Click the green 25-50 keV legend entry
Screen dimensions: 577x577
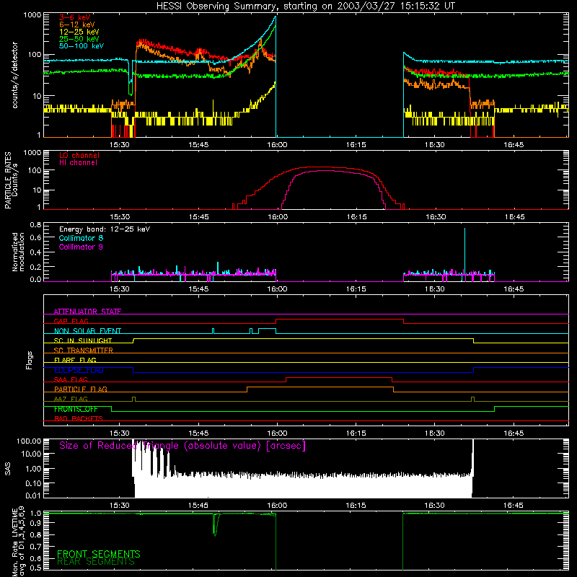[79, 39]
